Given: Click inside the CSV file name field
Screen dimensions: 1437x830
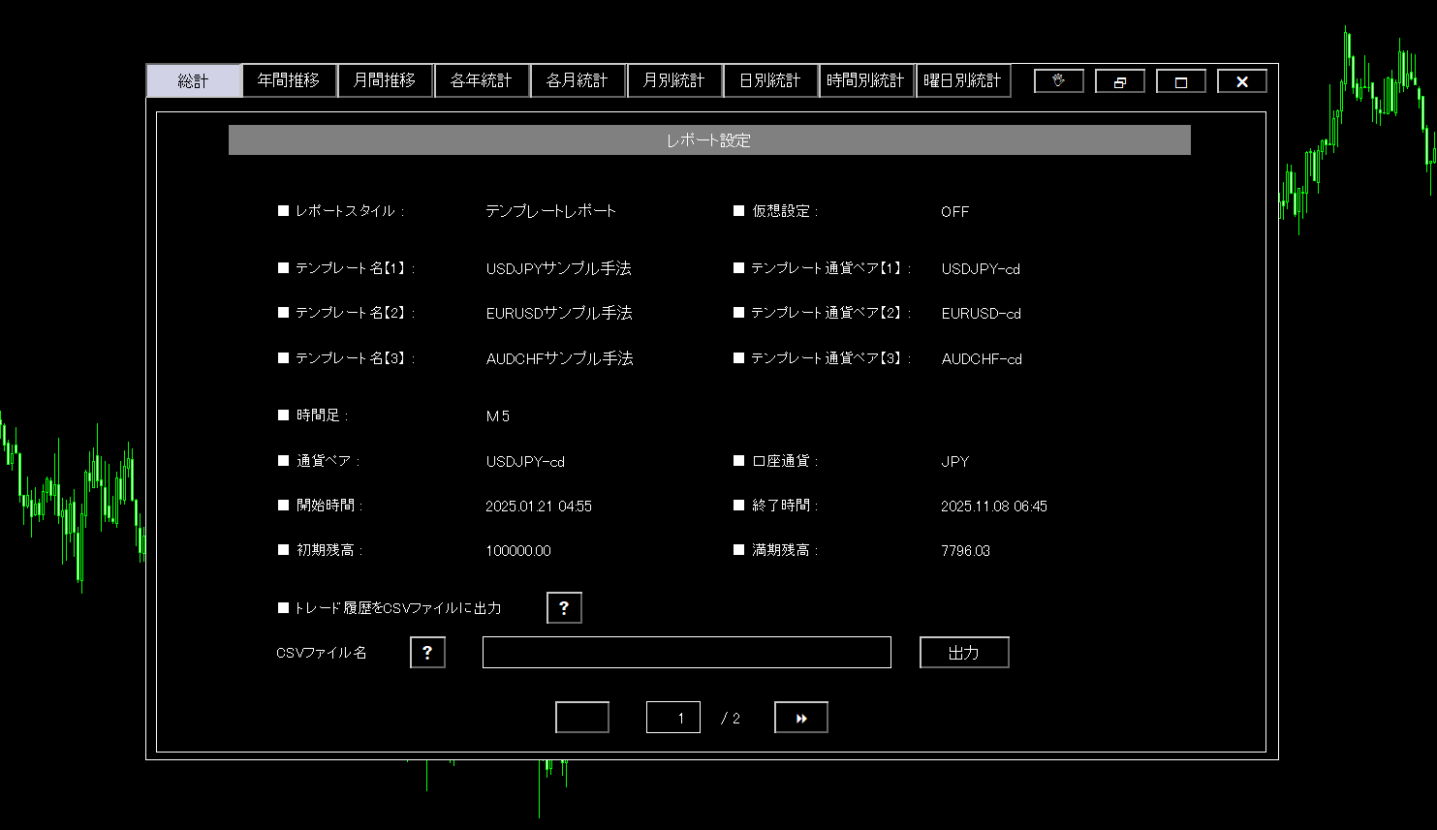Looking at the screenshot, I should pos(686,652).
